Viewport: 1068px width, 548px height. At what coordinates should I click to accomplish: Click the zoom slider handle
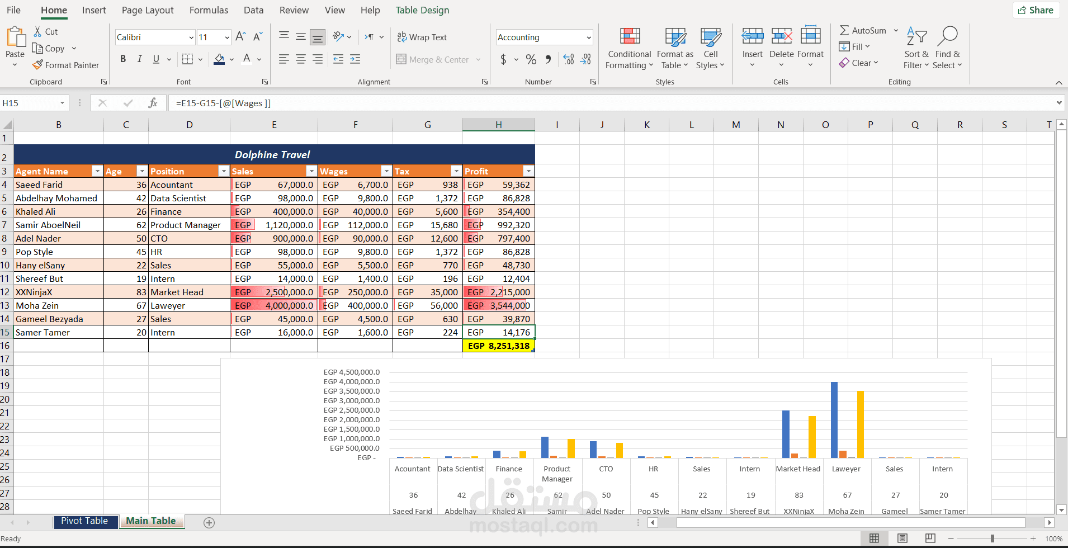[993, 538]
